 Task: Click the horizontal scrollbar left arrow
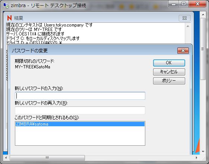[x=6, y=158]
